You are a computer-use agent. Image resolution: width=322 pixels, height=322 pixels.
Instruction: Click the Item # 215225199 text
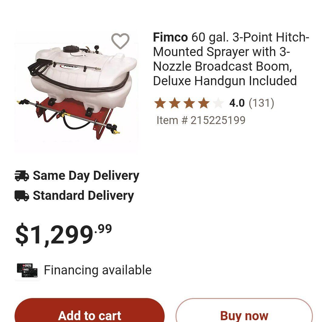(x=201, y=120)
